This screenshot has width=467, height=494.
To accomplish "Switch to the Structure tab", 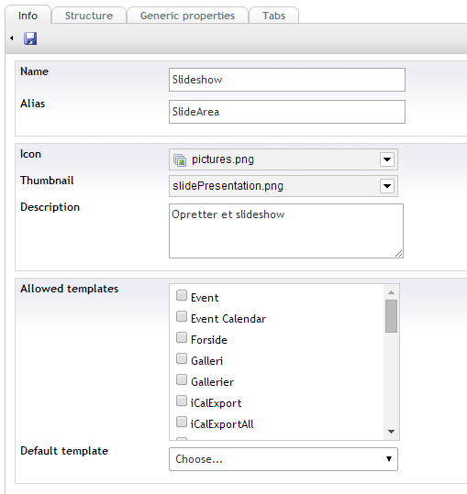I will click(89, 16).
